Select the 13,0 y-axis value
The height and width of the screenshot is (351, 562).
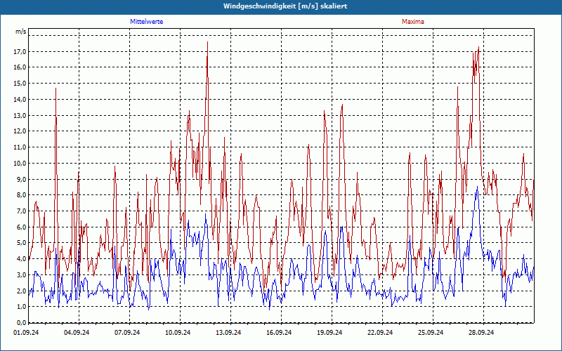[20, 115]
